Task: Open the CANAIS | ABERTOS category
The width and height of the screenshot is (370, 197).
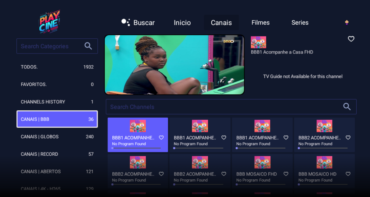Action: 57,171
